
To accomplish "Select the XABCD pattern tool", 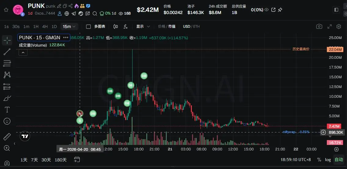I will point(7,75).
